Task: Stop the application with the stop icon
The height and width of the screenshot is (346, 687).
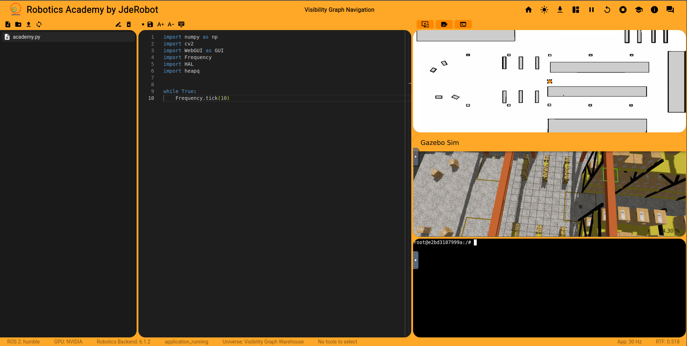Action: point(623,10)
